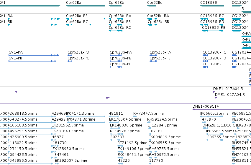
Task: Select EST EK292007.5prime
Action: (x=71, y=161)
